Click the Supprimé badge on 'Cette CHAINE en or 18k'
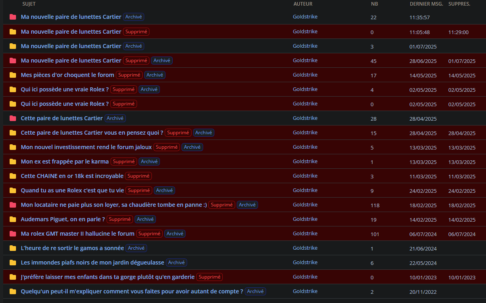Viewport: 486px width, 303px height. (139, 176)
